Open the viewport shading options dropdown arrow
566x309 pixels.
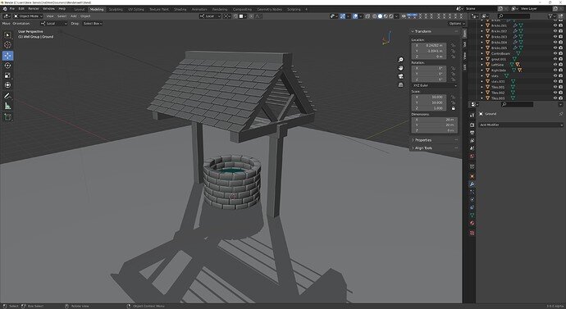396,16
